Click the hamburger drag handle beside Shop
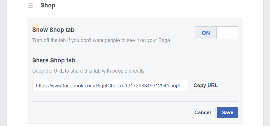 pos(30,6)
